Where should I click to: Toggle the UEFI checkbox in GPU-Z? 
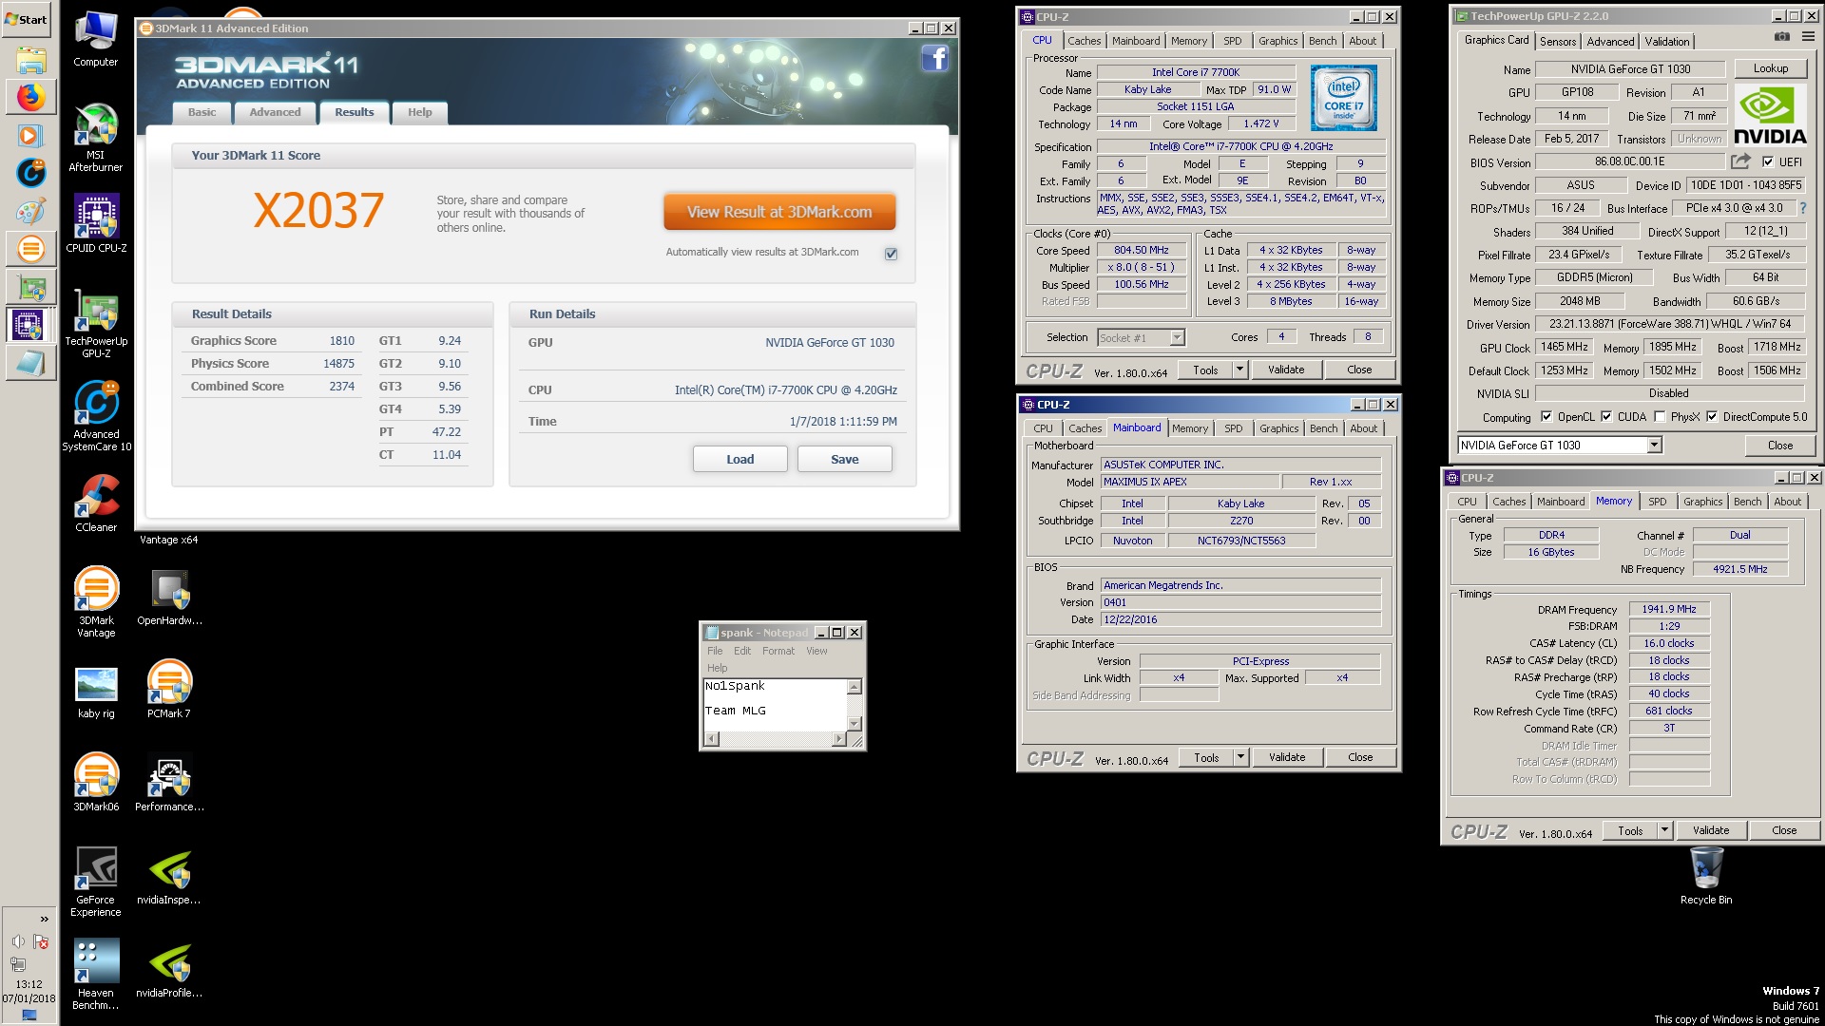1768,161
